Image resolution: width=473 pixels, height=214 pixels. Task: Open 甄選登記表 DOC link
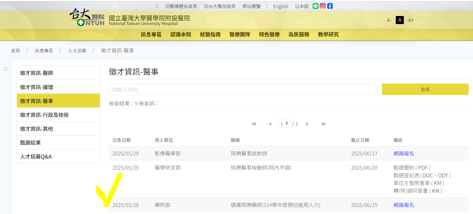428,175
